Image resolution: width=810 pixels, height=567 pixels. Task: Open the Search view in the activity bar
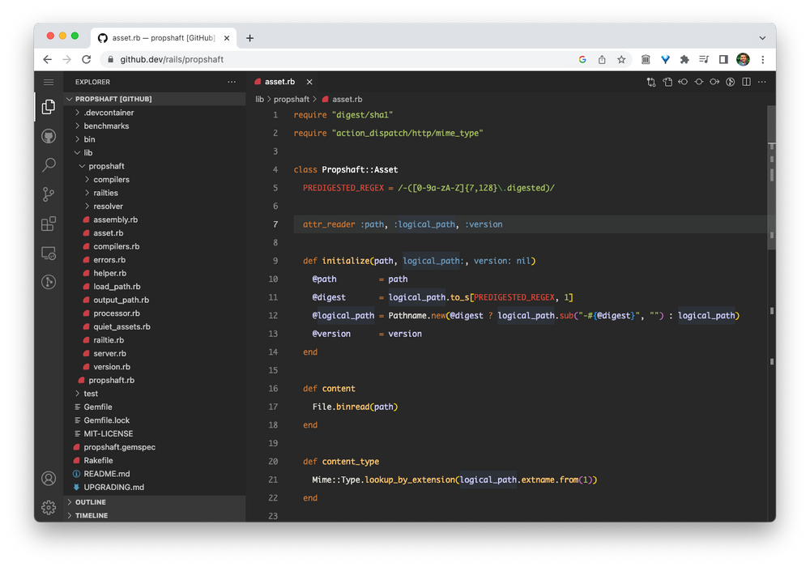49,164
